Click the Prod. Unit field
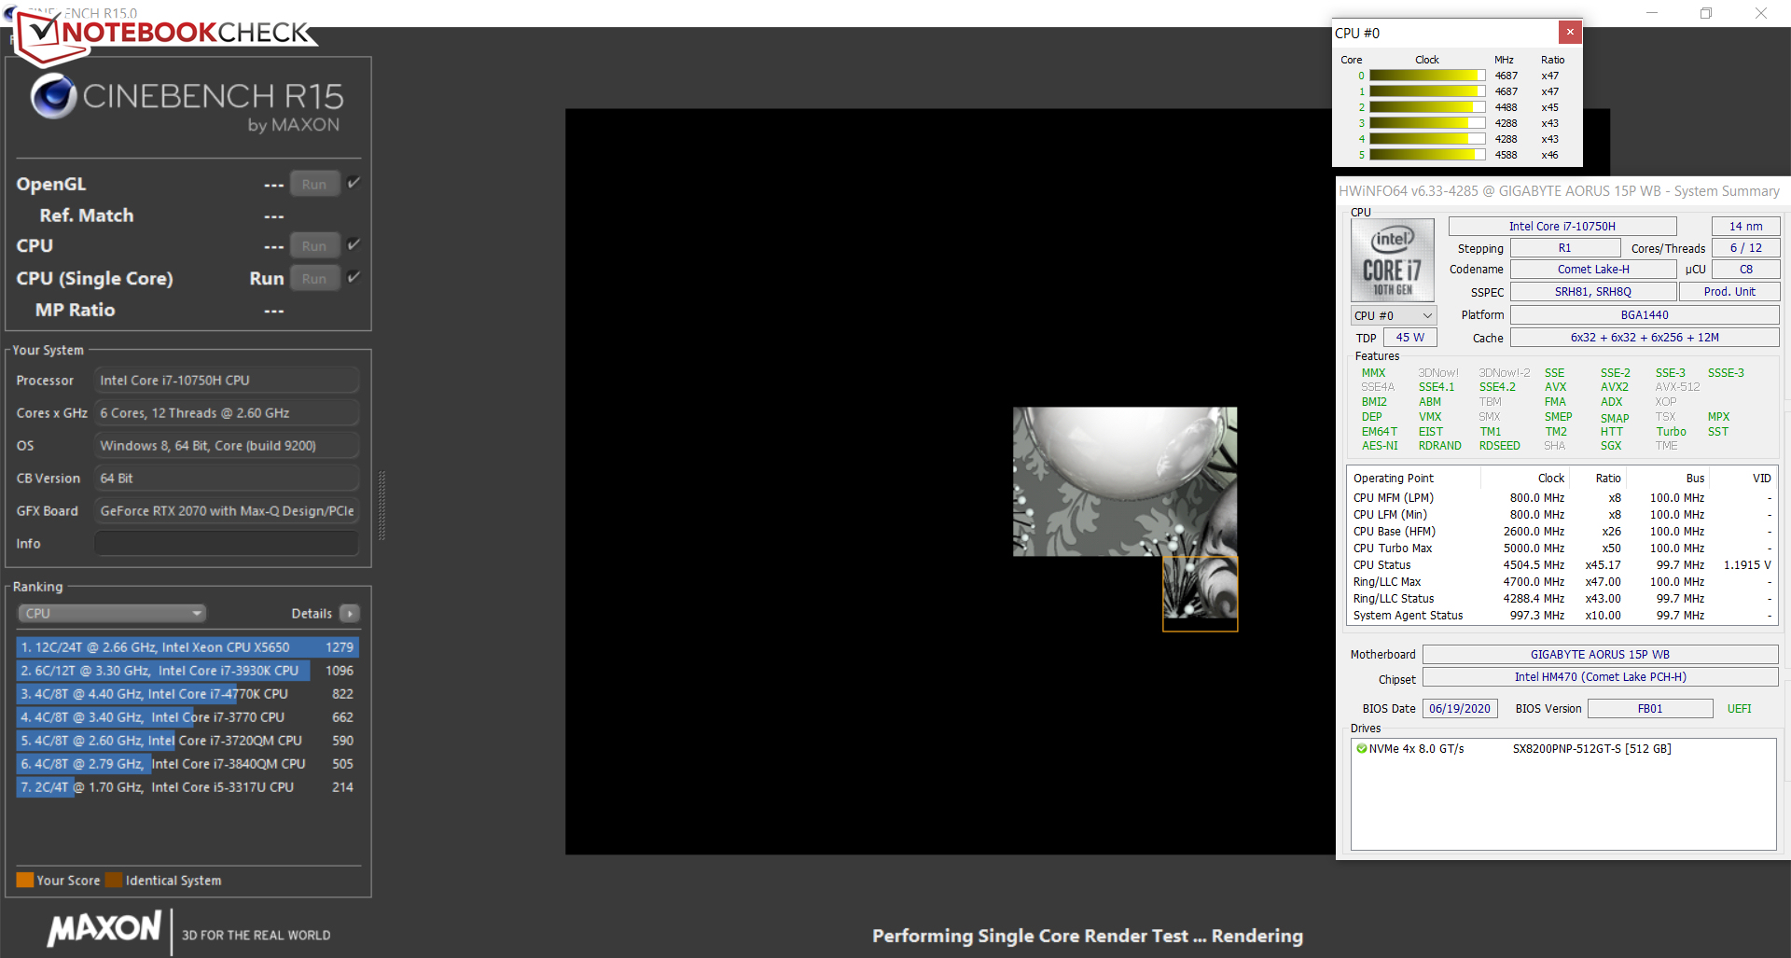 [x=1729, y=291]
